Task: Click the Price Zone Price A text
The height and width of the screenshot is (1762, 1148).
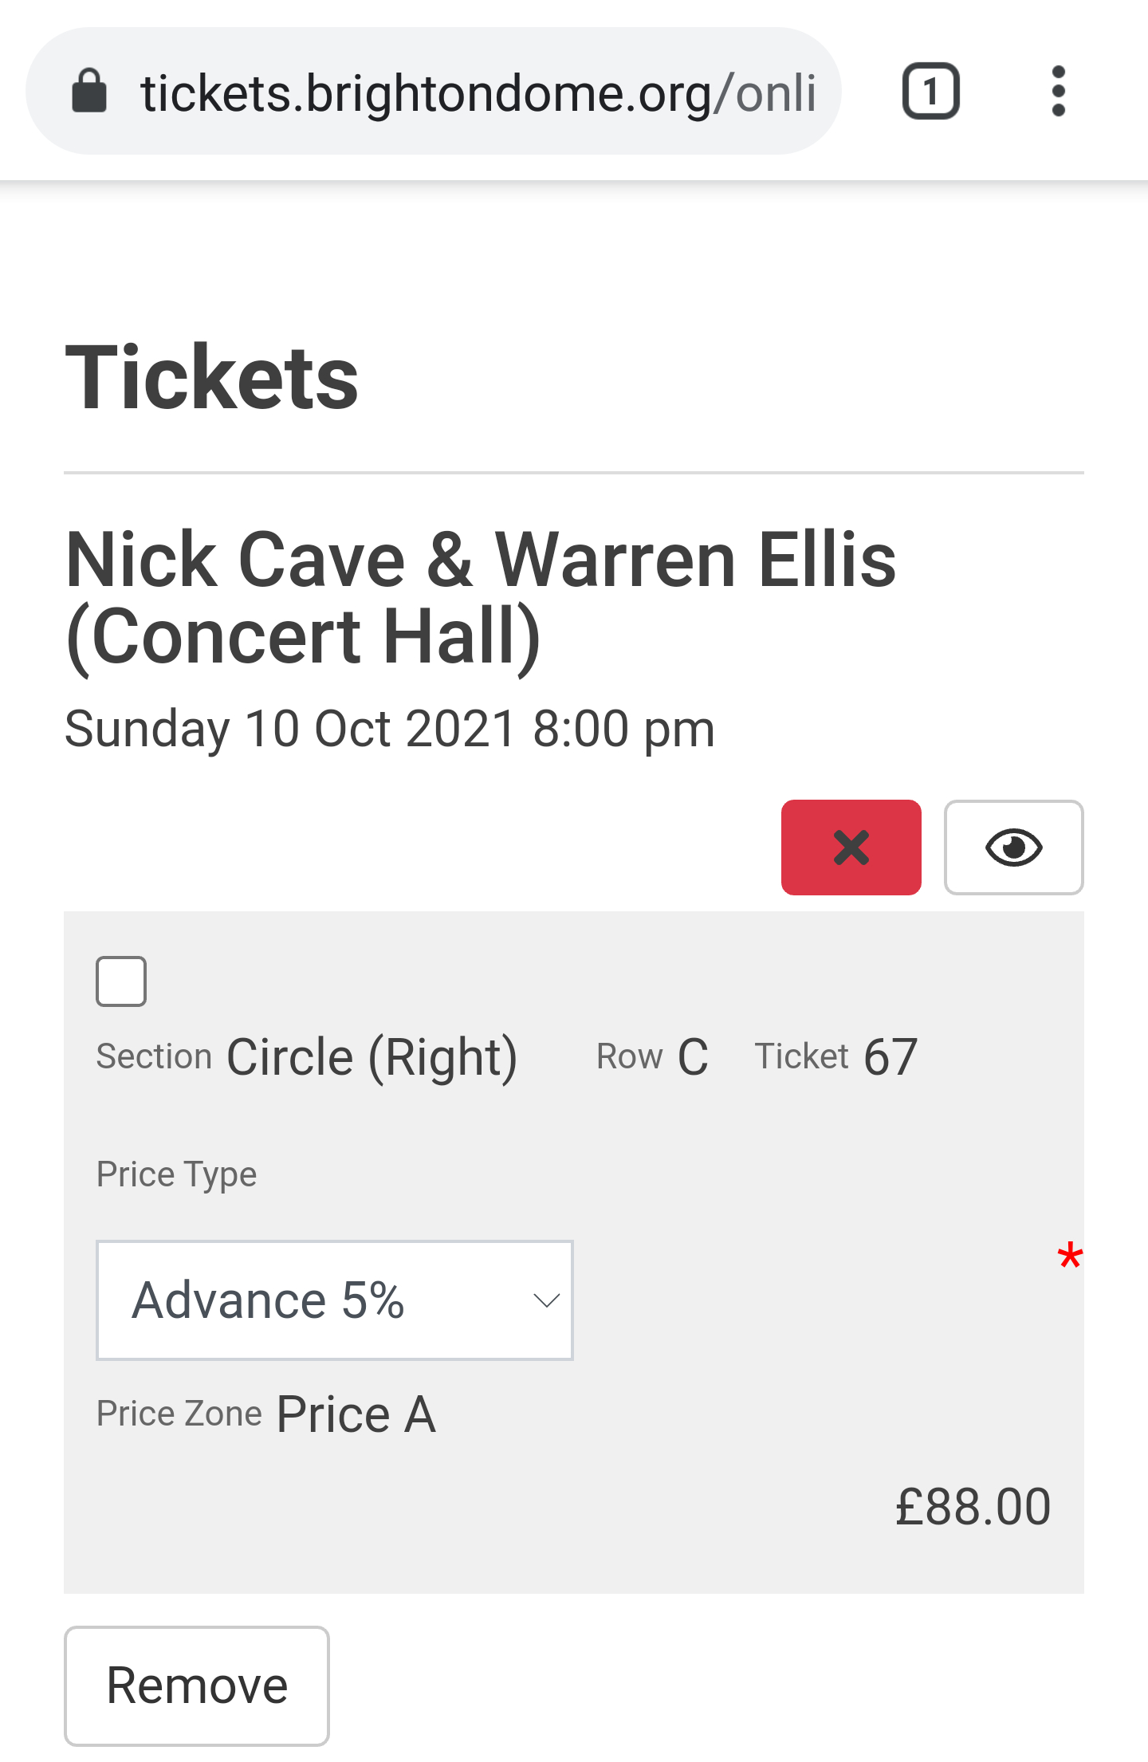Action: tap(266, 1414)
